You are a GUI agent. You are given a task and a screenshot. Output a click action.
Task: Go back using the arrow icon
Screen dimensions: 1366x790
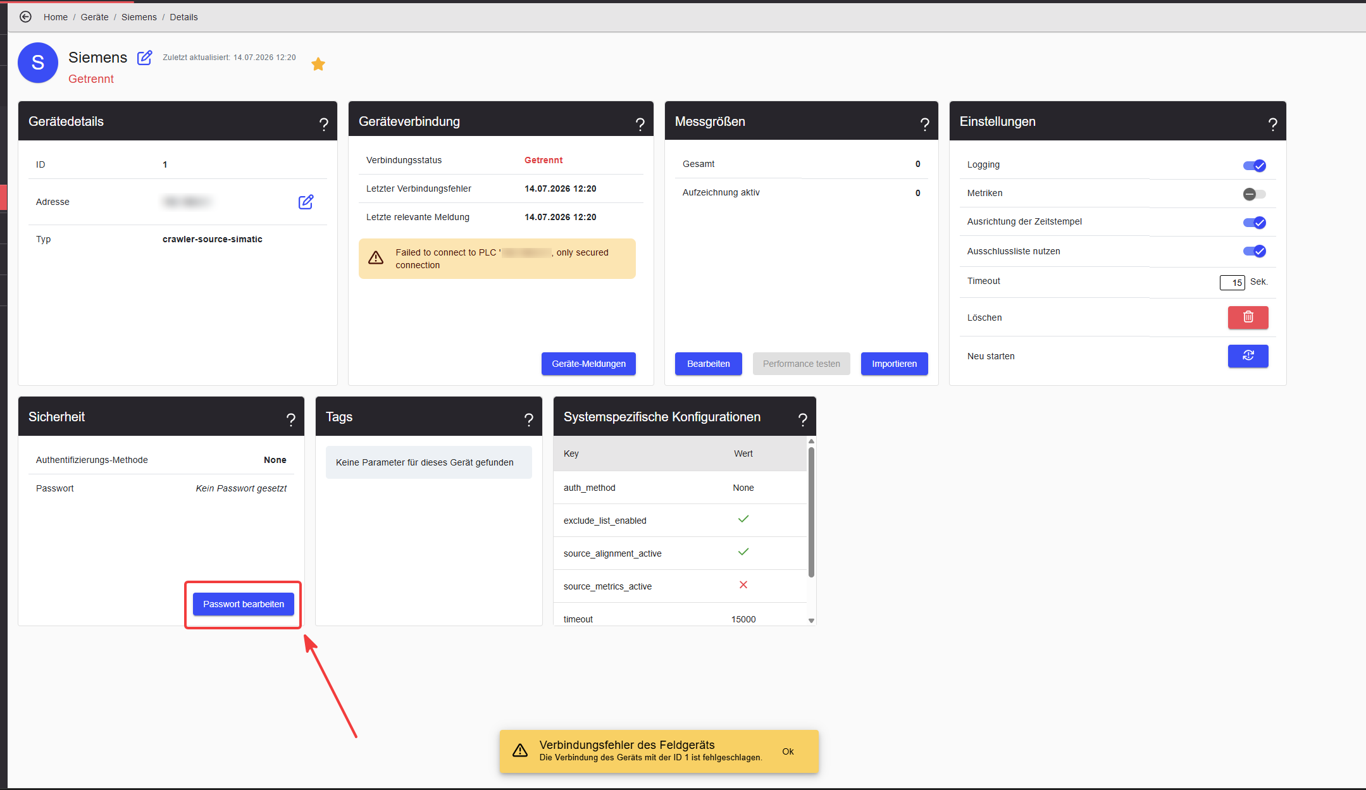click(25, 17)
